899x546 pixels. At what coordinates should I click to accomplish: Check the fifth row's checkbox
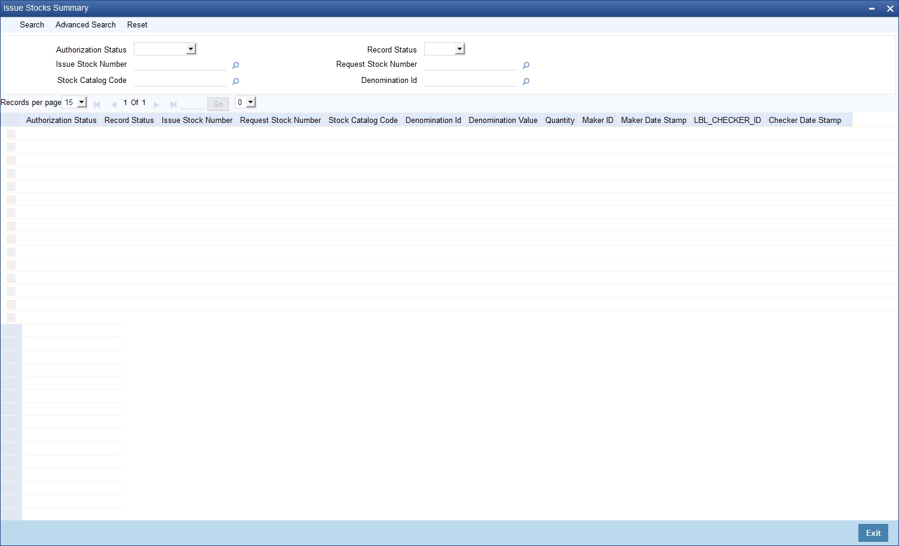[x=11, y=186]
